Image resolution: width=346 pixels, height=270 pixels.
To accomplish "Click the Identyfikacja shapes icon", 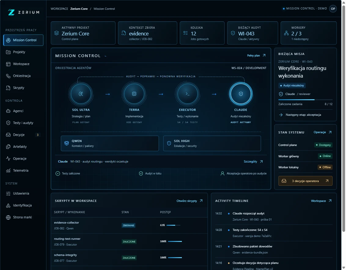I will click(x=8, y=205).
